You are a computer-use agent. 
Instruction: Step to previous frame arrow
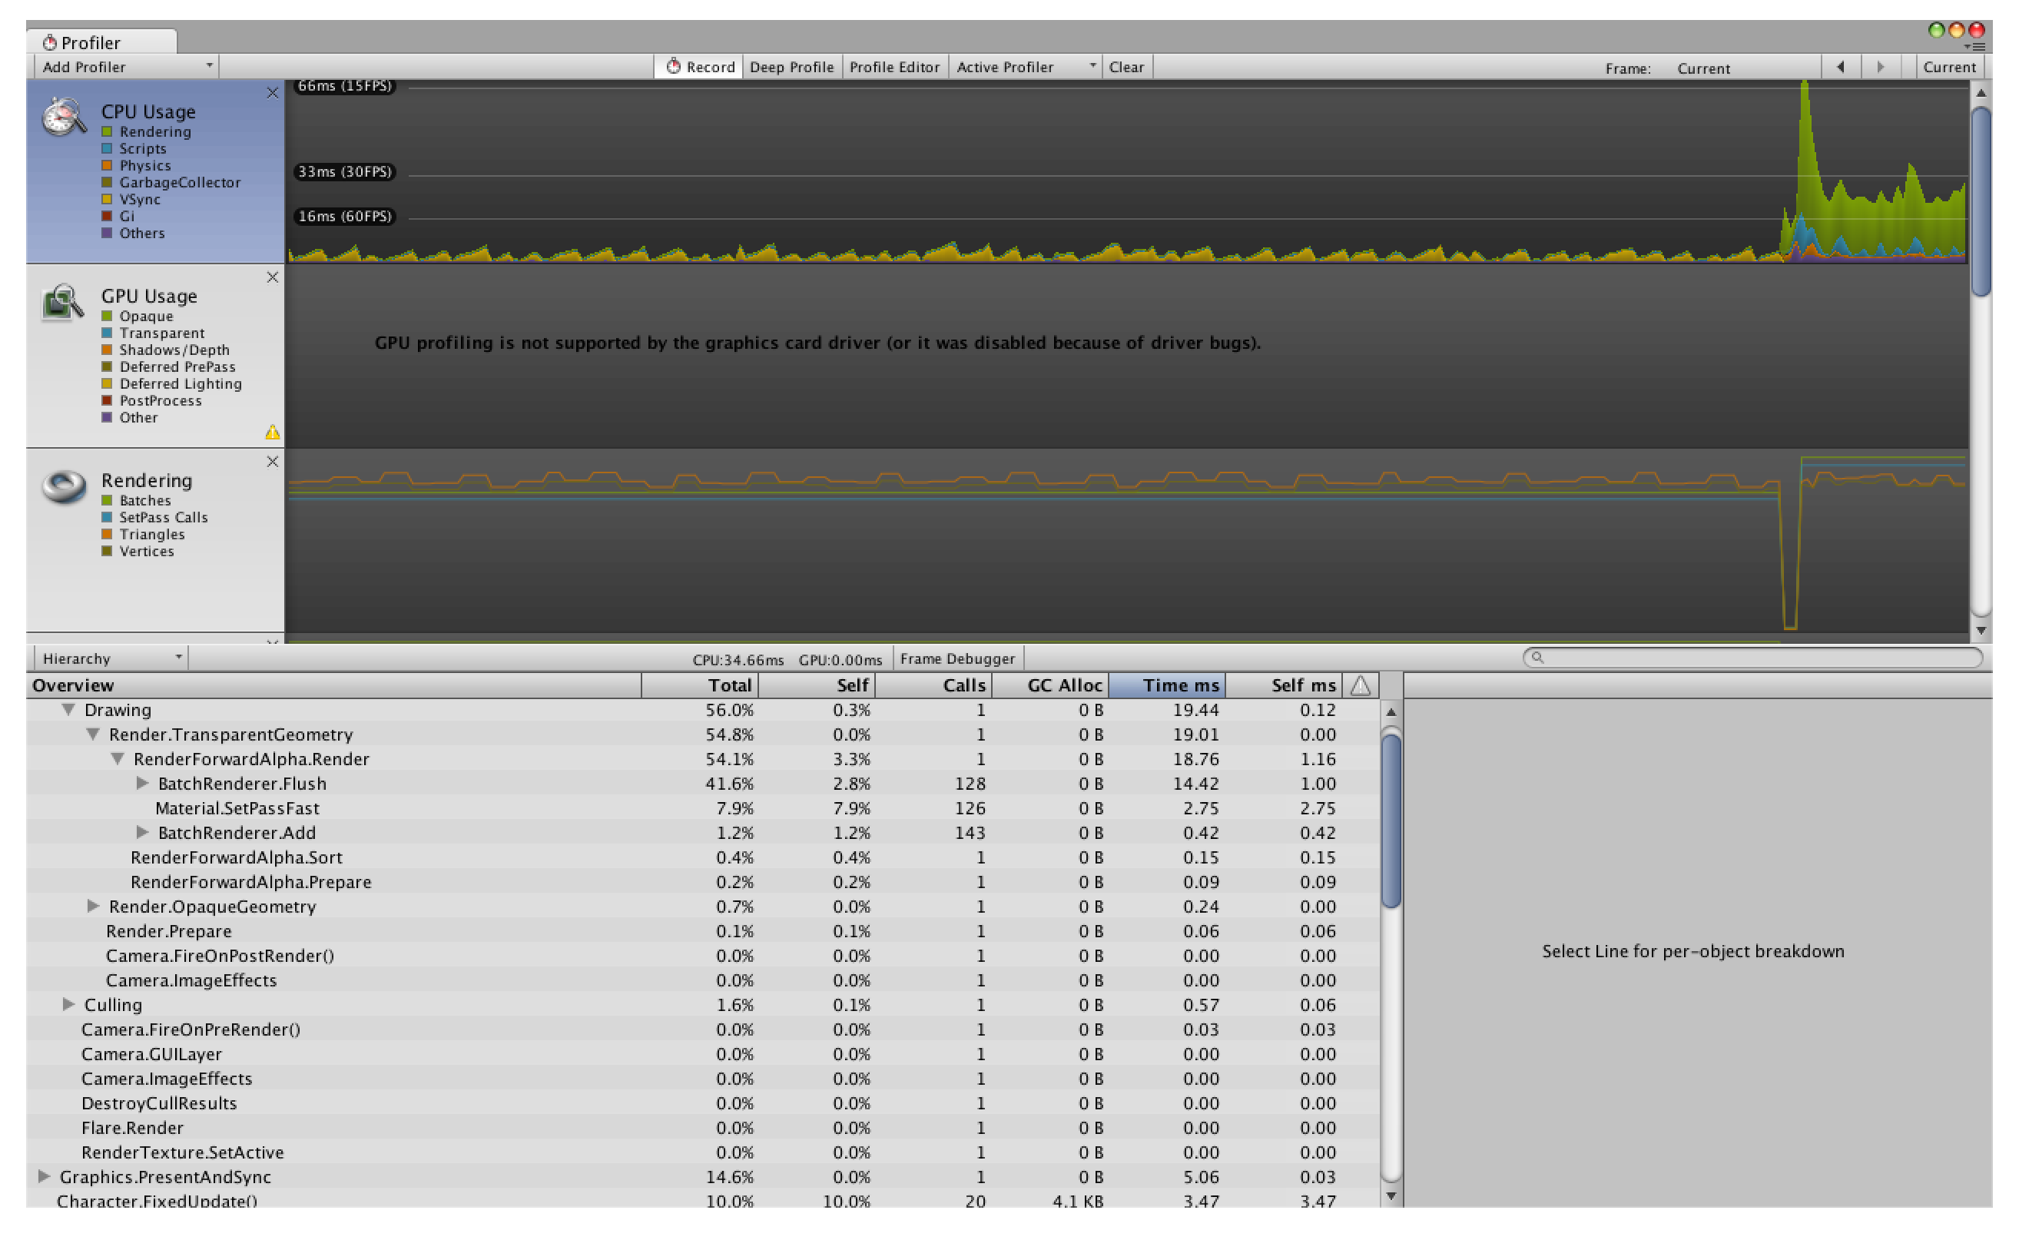(1841, 68)
